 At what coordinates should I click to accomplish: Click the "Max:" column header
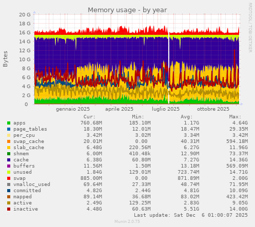point(235,117)
